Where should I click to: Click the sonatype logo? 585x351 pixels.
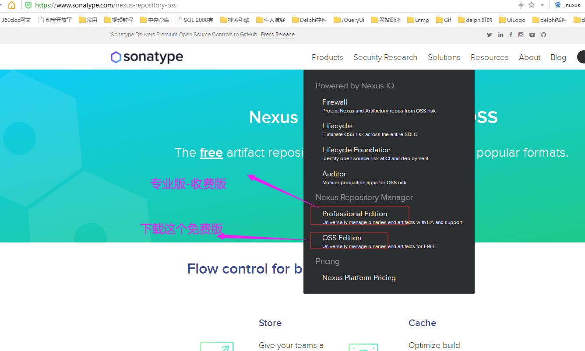pos(147,57)
